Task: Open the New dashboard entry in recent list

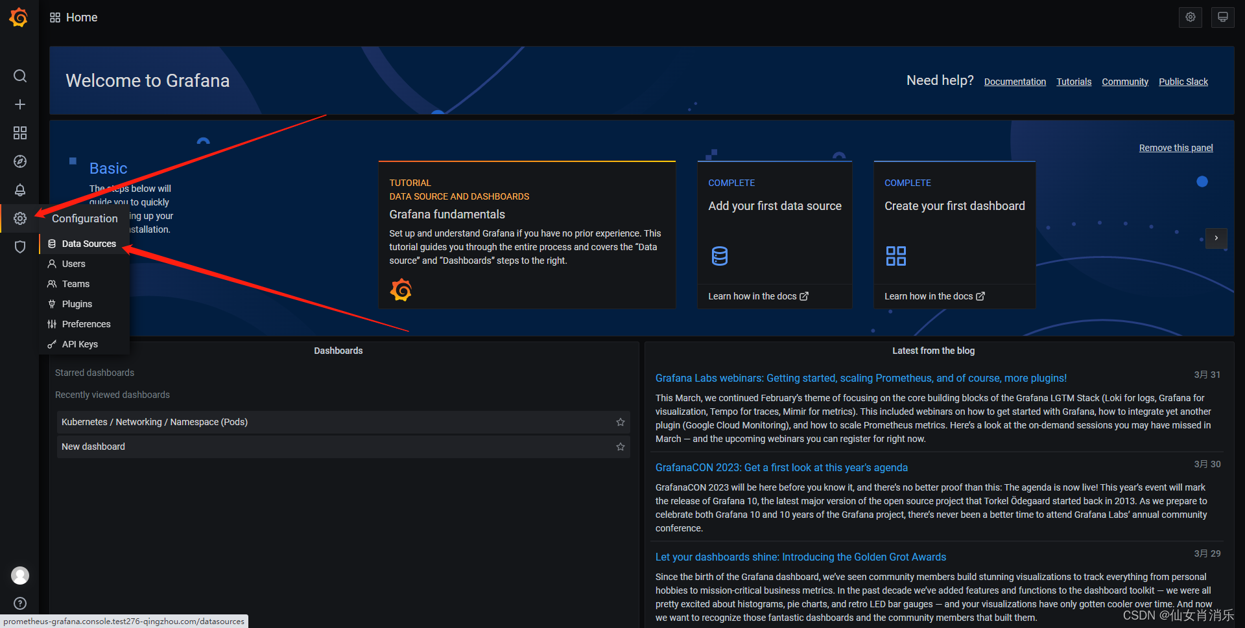Action: pyautogui.click(x=343, y=447)
